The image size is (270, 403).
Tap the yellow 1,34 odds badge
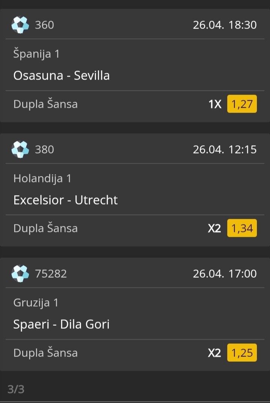pos(242,228)
